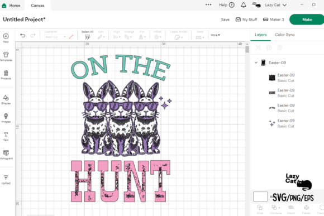Click the three bunnies graphic
Screen dimensions: 324x216
[121, 118]
